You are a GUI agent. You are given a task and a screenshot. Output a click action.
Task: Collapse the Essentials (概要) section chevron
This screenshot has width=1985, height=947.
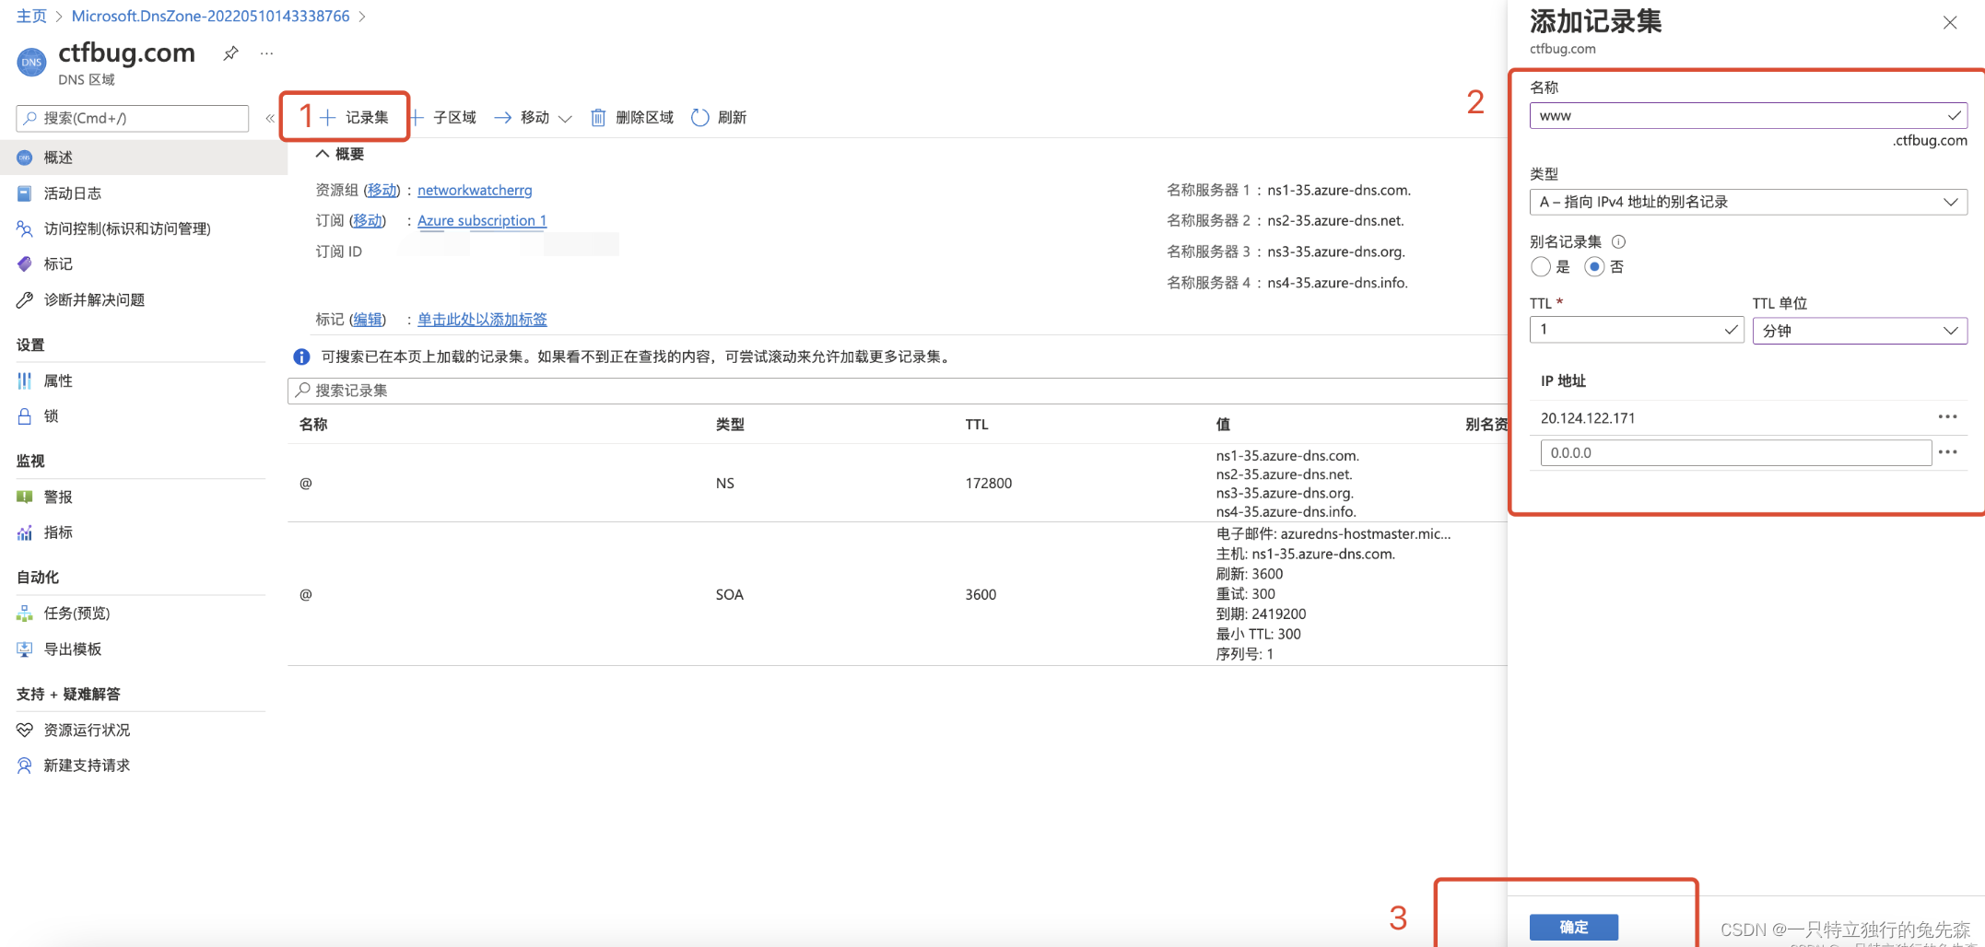pyautogui.click(x=323, y=154)
